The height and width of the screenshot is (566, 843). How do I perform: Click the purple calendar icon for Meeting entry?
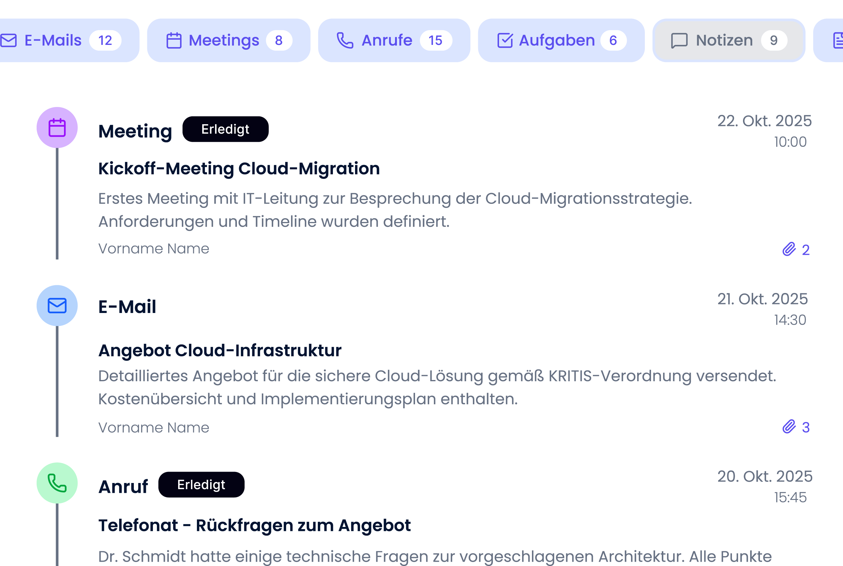click(x=57, y=128)
